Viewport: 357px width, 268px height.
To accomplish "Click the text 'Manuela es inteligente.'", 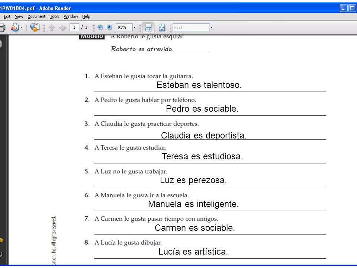I will [x=193, y=204].
